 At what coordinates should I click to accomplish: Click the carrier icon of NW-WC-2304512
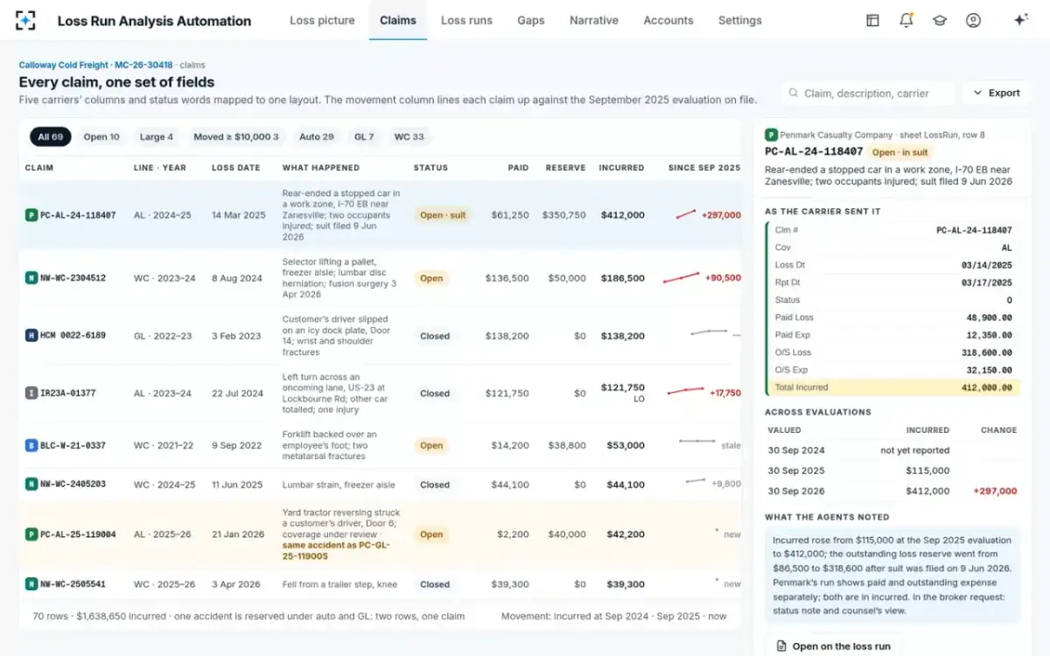click(31, 278)
